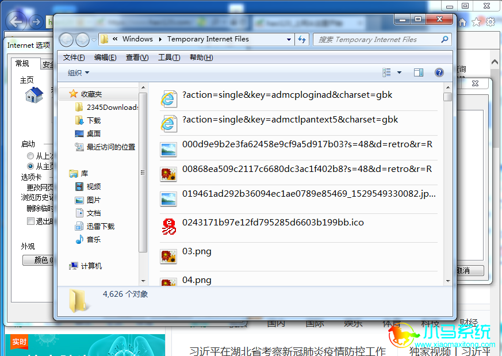Screen dimensions: 502x356
Task: Click the Explorer back navigation arrow
Action: (x=66, y=40)
